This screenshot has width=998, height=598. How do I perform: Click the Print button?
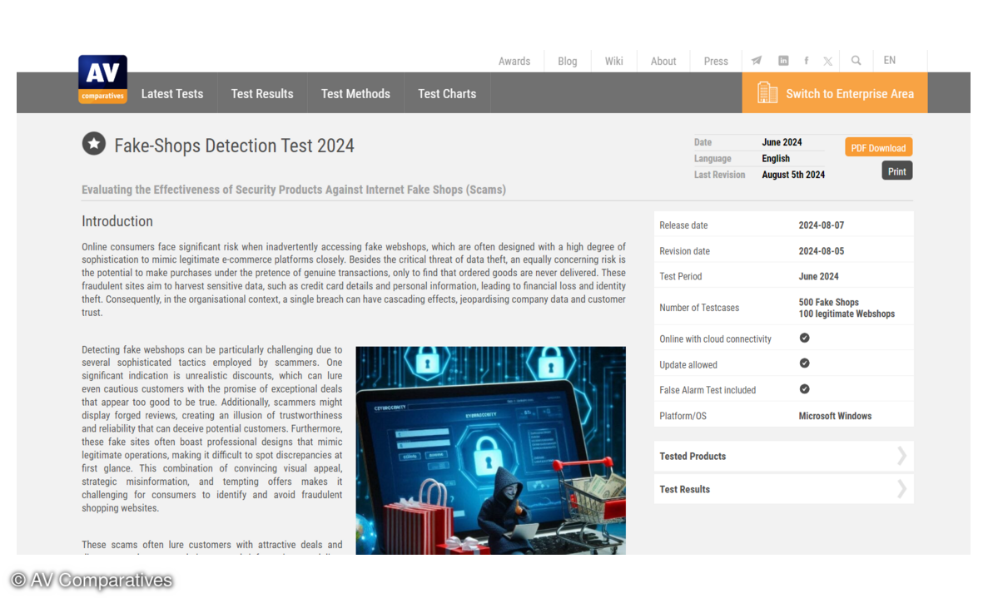click(x=896, y=171)
